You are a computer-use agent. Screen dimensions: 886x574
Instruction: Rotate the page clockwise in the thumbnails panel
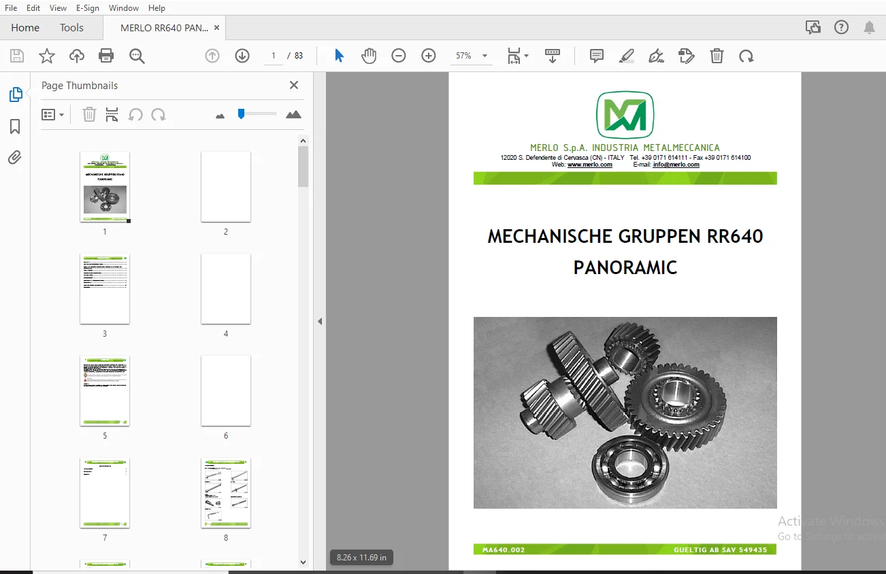point(159,114)
